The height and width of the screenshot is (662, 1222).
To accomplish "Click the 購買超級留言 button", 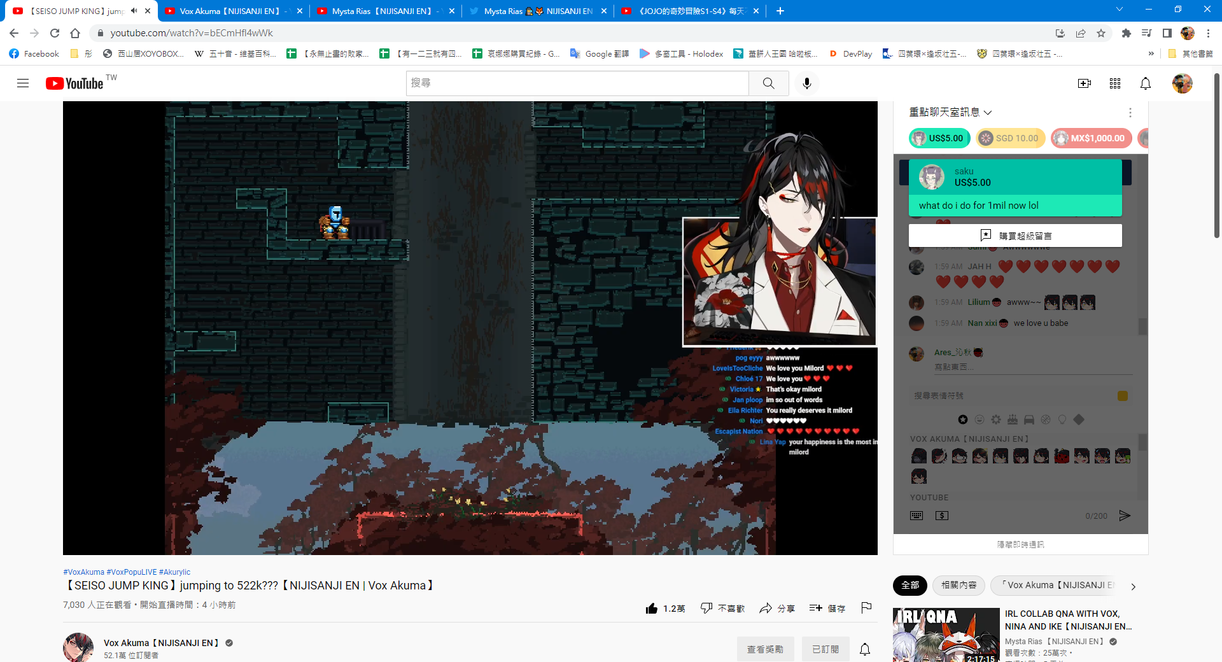I will coord(1015,236).
